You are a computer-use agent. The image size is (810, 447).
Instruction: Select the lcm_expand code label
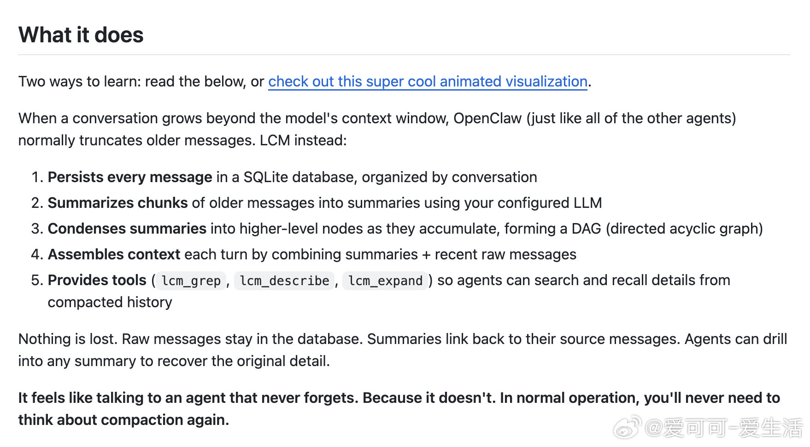pyautogui.click(x=385, y=281)
